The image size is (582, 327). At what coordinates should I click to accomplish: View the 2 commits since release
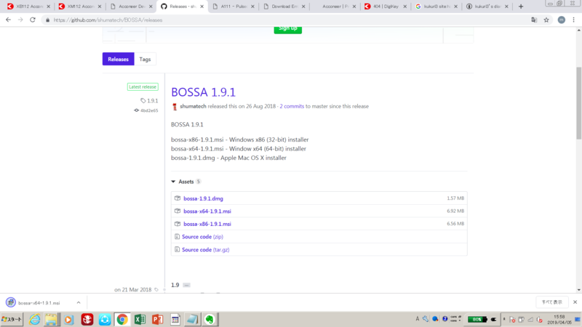[x=292, y=106]
